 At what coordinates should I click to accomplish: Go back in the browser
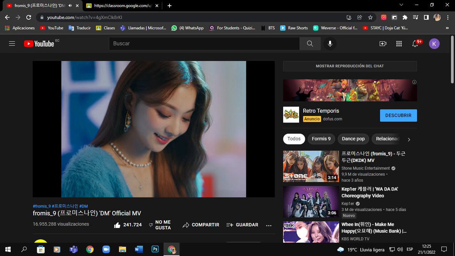tap(7, 17)
